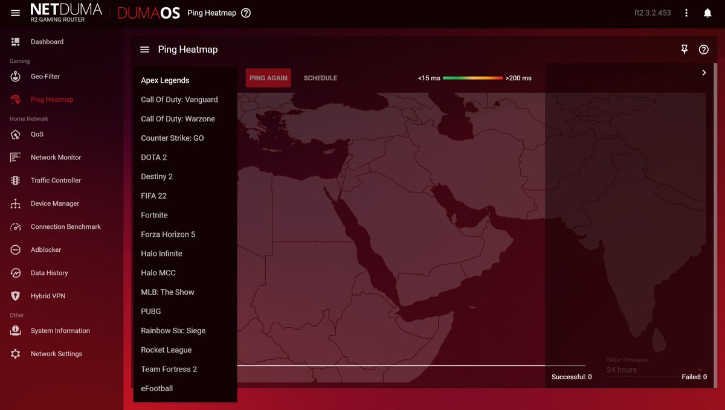Open System Information page

tap(60, 331)
